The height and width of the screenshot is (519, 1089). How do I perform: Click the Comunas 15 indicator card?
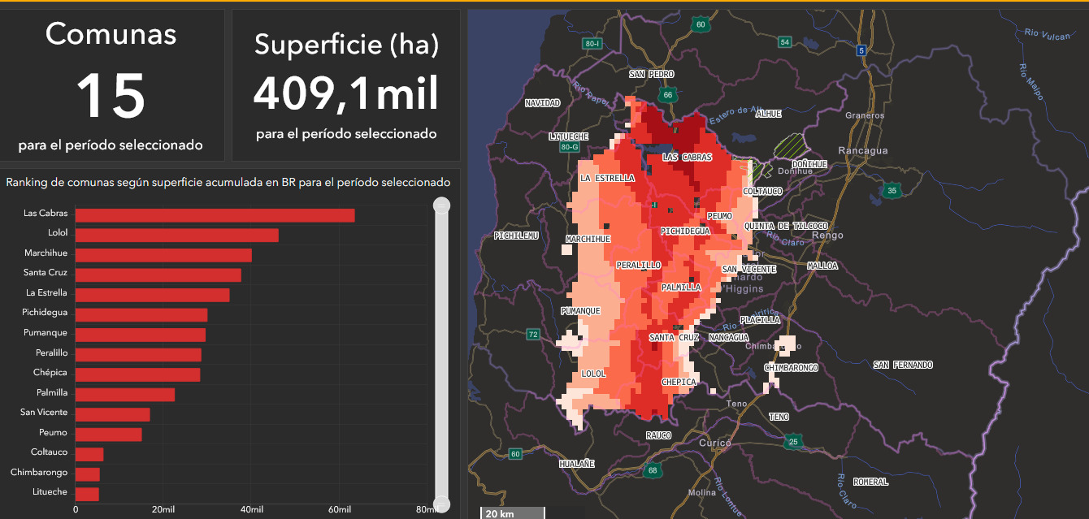click(111, 85)
